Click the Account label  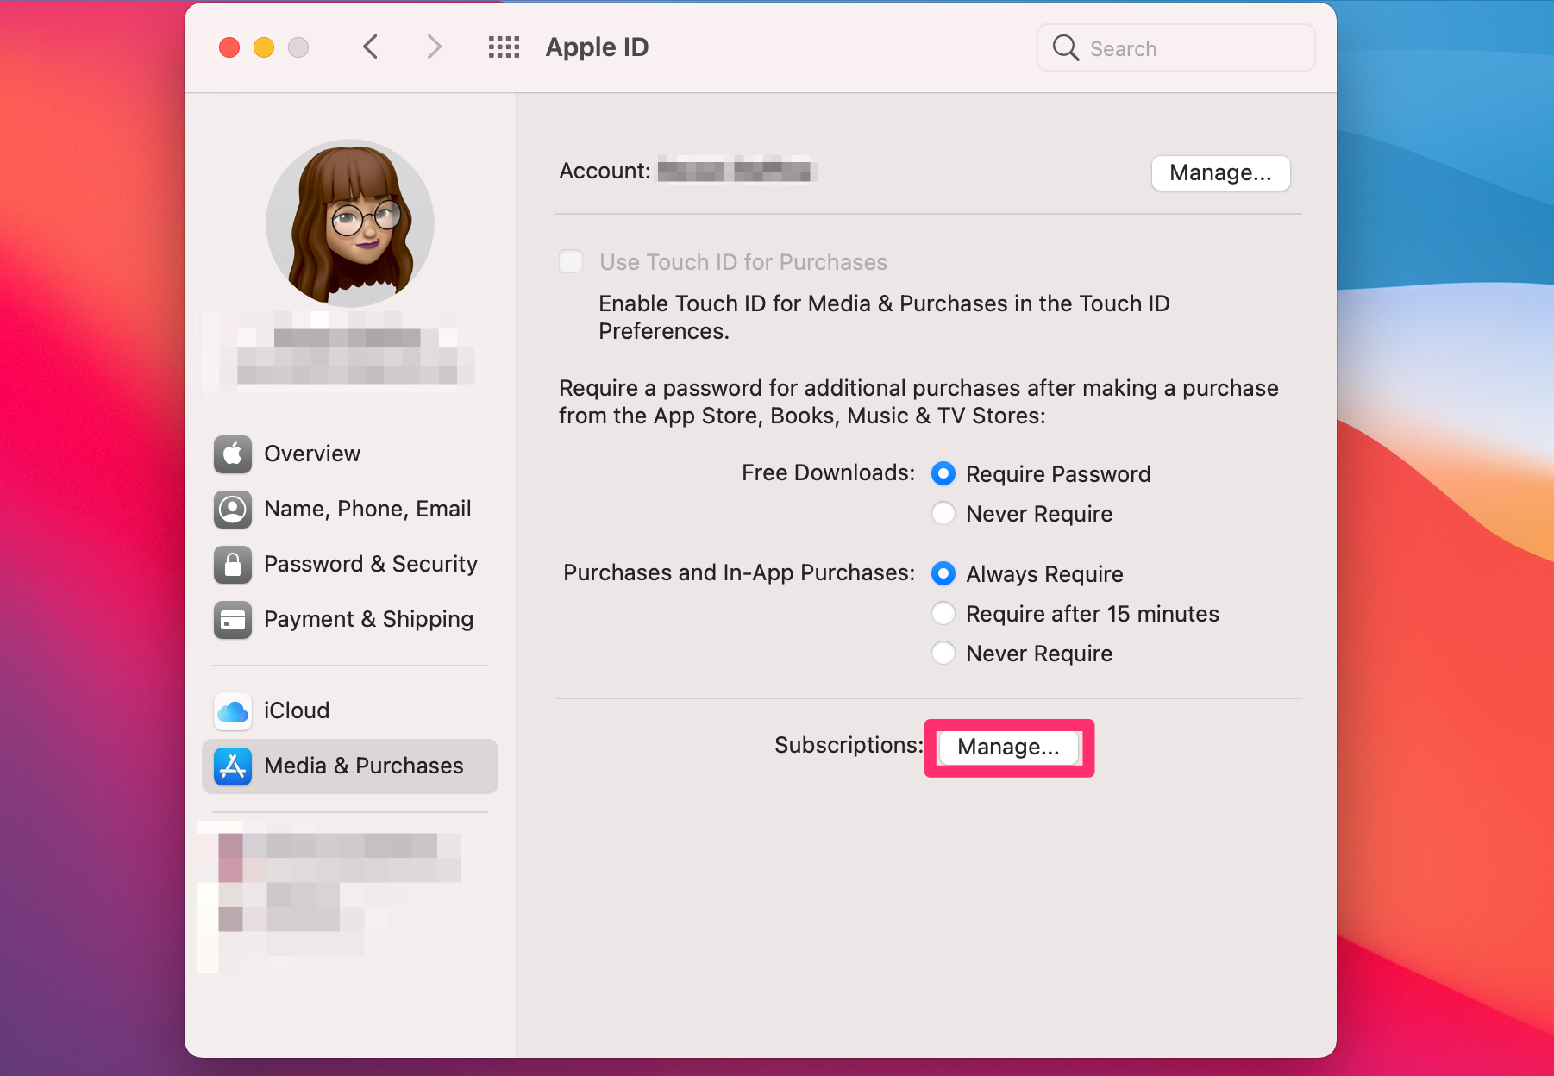coord(605,171)
